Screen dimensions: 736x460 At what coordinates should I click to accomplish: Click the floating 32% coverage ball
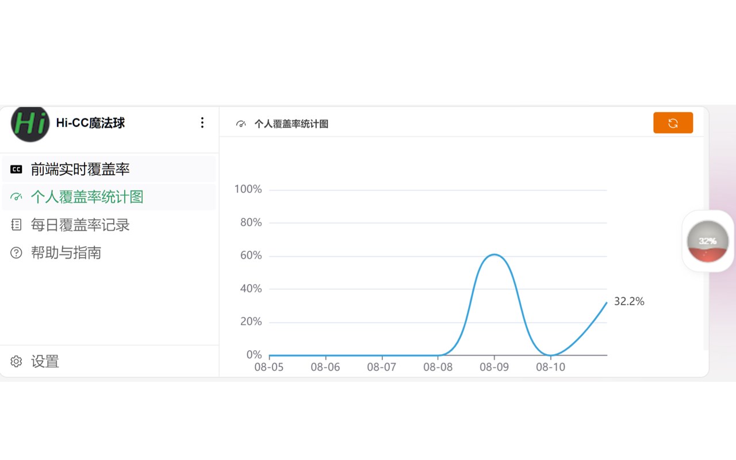click(x=708, y=241)
